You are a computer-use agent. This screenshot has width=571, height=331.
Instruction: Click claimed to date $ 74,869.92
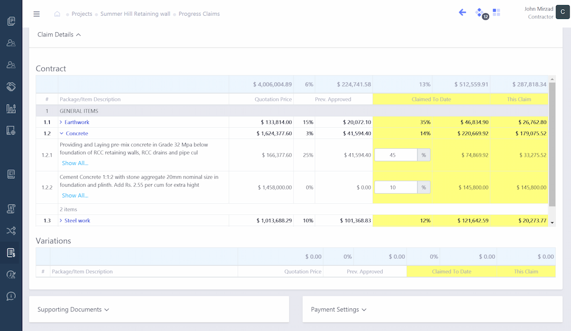475,155
